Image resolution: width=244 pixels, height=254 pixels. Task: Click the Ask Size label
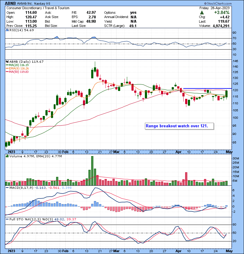(x=52, y=17)
